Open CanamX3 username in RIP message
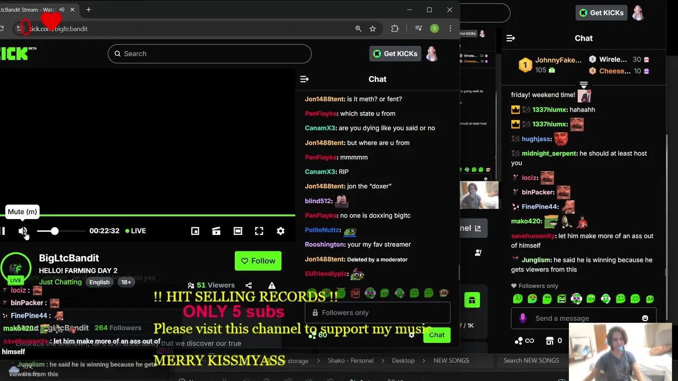Image resolution: width=678 pixels, height=381 pixels. coord(320,172)
